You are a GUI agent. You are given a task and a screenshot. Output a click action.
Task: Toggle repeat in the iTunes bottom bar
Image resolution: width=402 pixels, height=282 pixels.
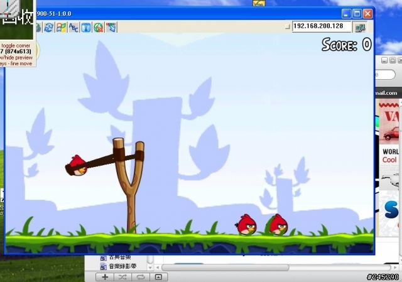[x=140, y=277]
